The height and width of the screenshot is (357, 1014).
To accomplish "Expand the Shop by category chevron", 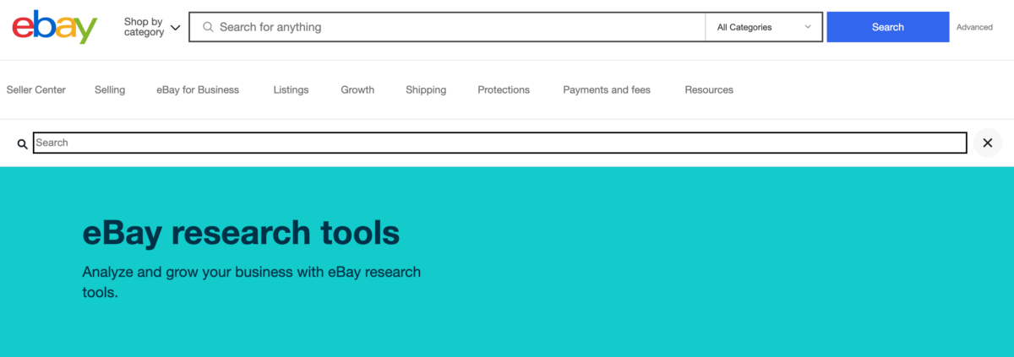I will click(176, 27).
